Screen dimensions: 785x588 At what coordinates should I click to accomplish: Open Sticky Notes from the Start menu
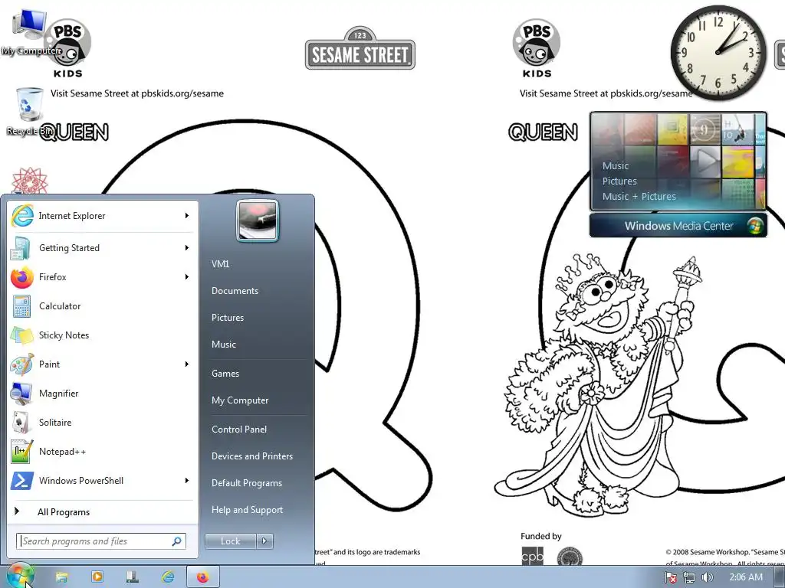point(102,335)
